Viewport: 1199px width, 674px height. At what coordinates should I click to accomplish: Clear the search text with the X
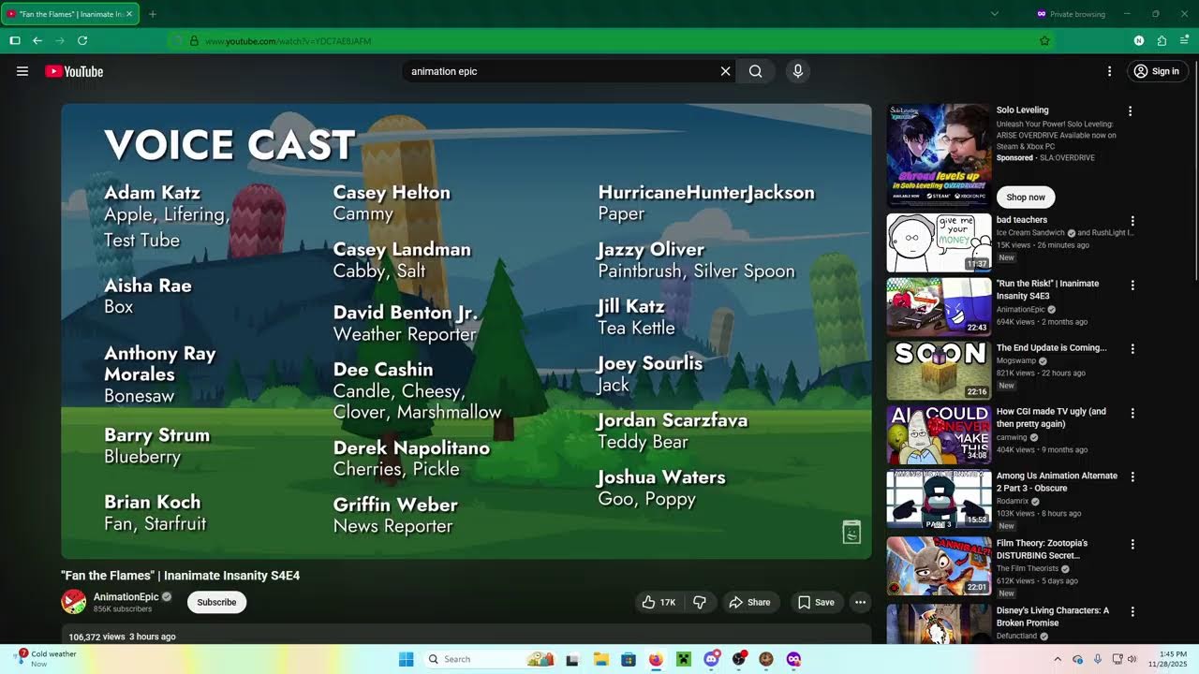[x=725, y=71]
